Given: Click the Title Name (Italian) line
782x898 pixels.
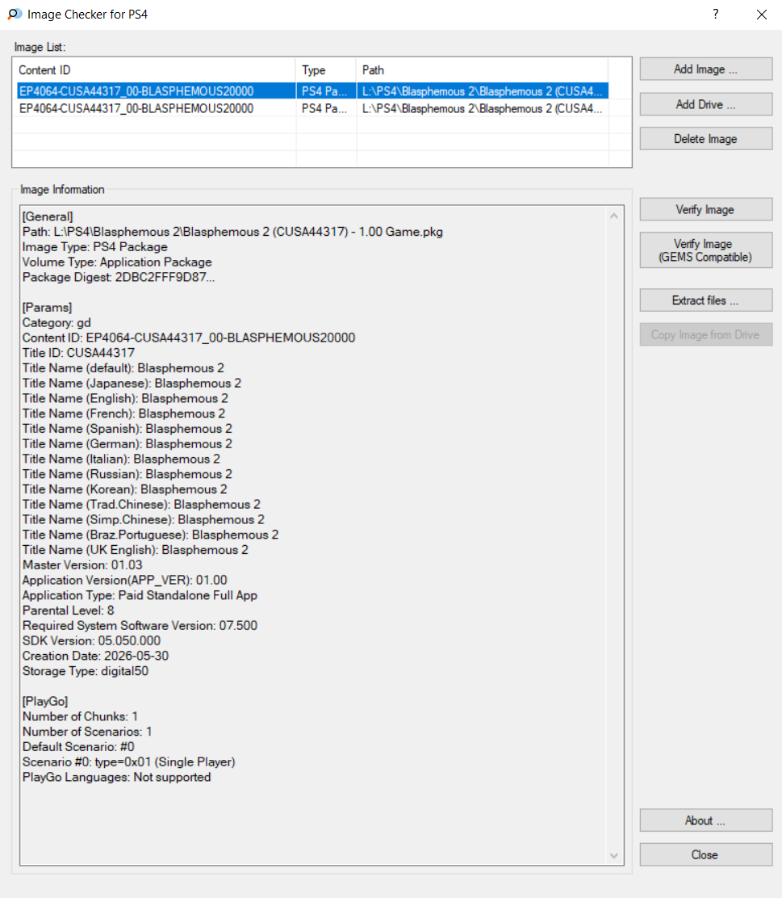Looking at the screenshot, I should pos(121,459).
